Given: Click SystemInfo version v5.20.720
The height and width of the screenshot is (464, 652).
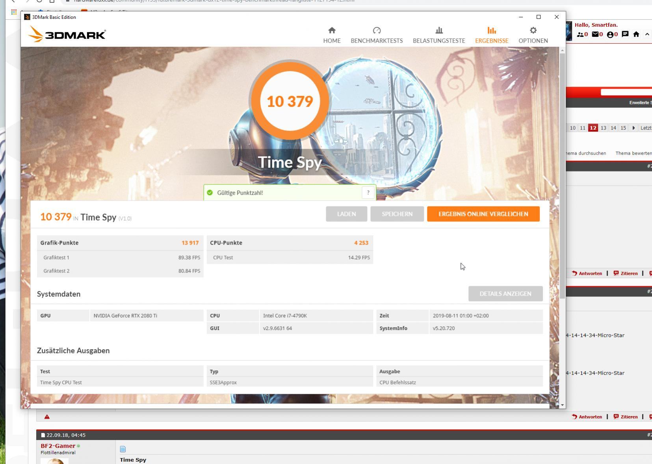Looking at the screenshot, I should pos(444,328).
